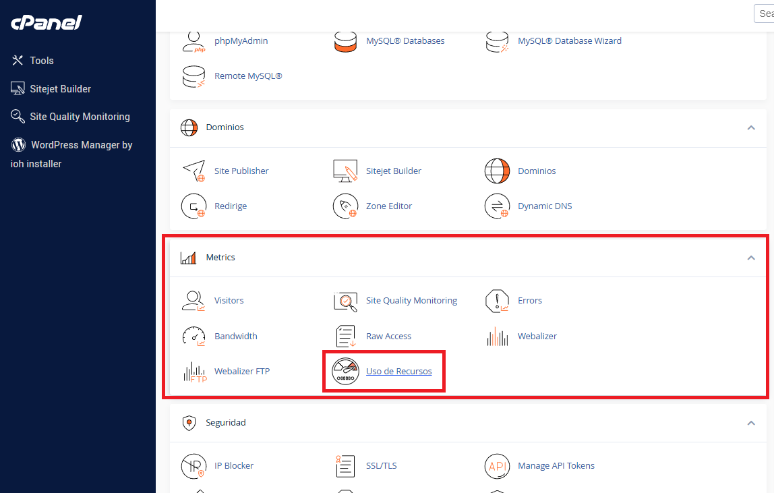This screenshot has width=774, height=493.
Task: Click the Dynamic DNS icon
Action: (x=497, y=206)
